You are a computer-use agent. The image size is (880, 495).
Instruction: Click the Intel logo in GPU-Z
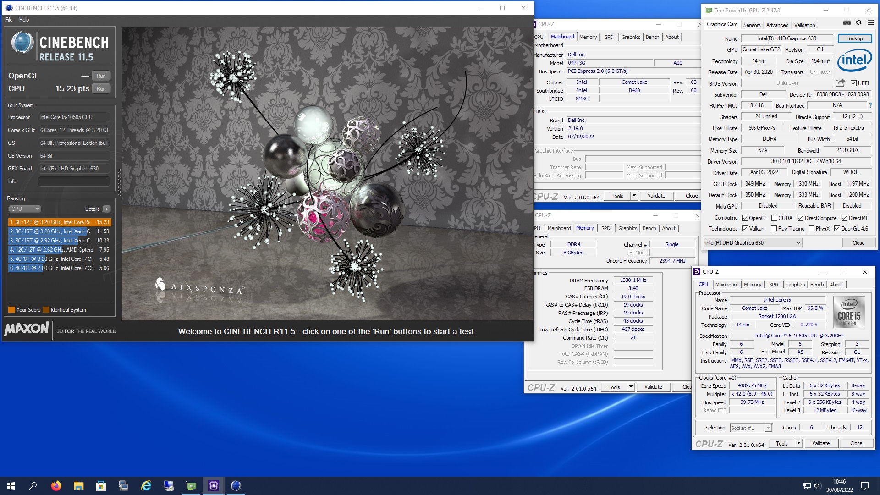[x=854, y=60]
